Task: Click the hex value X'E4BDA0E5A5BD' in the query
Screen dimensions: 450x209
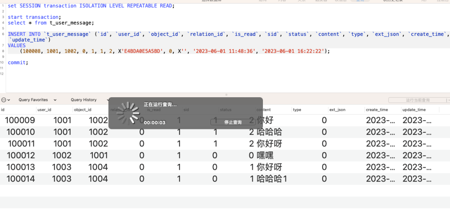Action: (x=142, y=51)
